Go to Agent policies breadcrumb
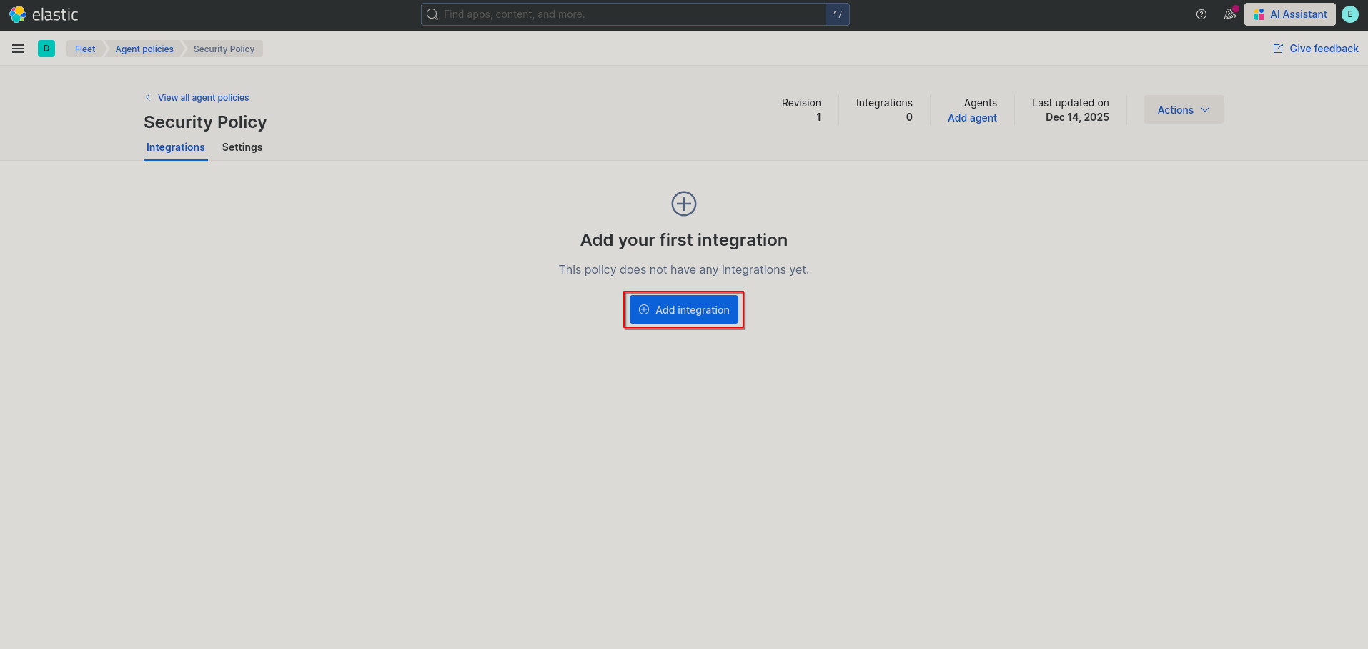The image size is (1368, 649). point(144,49)
